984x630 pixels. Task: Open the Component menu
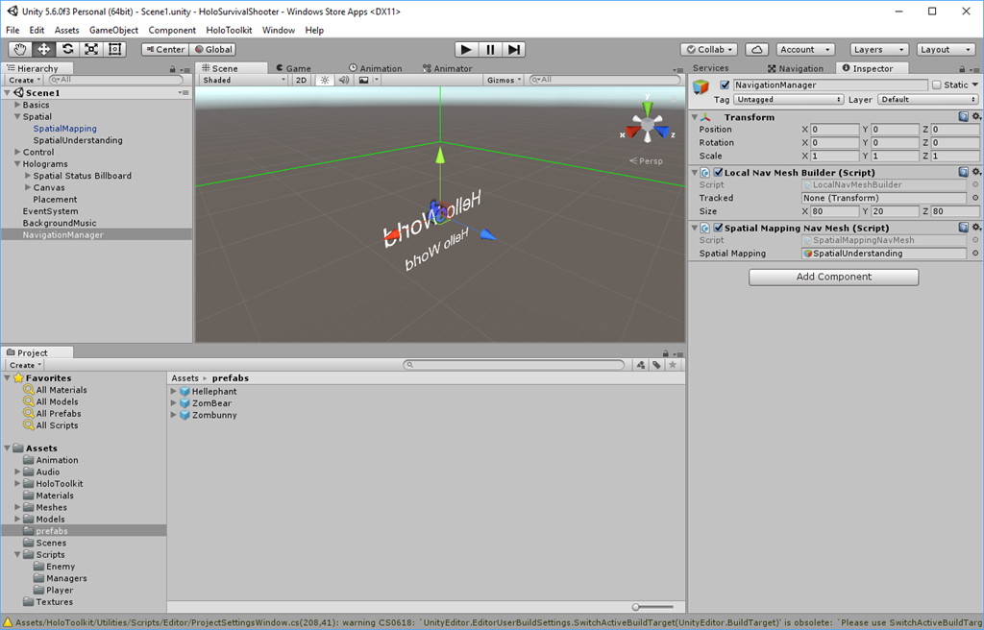pos(172,30)
